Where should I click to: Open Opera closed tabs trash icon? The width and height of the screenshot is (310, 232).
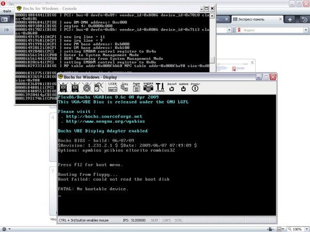tap(304, 20)
